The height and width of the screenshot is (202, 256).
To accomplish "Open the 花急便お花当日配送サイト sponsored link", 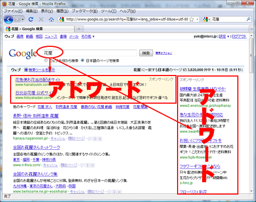I will [38, 80].
